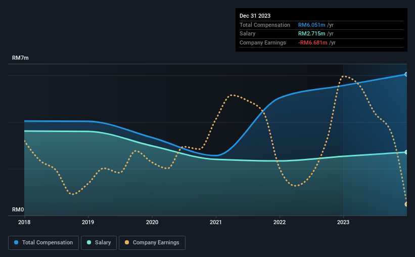Click the 2023 axis label
The width and height of the screenshot is (415, 257).
tap(343, 222)
